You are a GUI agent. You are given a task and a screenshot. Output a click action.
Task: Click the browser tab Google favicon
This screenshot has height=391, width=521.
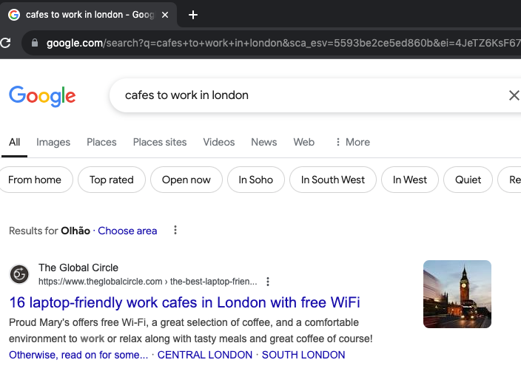click(x=14, y=15)
